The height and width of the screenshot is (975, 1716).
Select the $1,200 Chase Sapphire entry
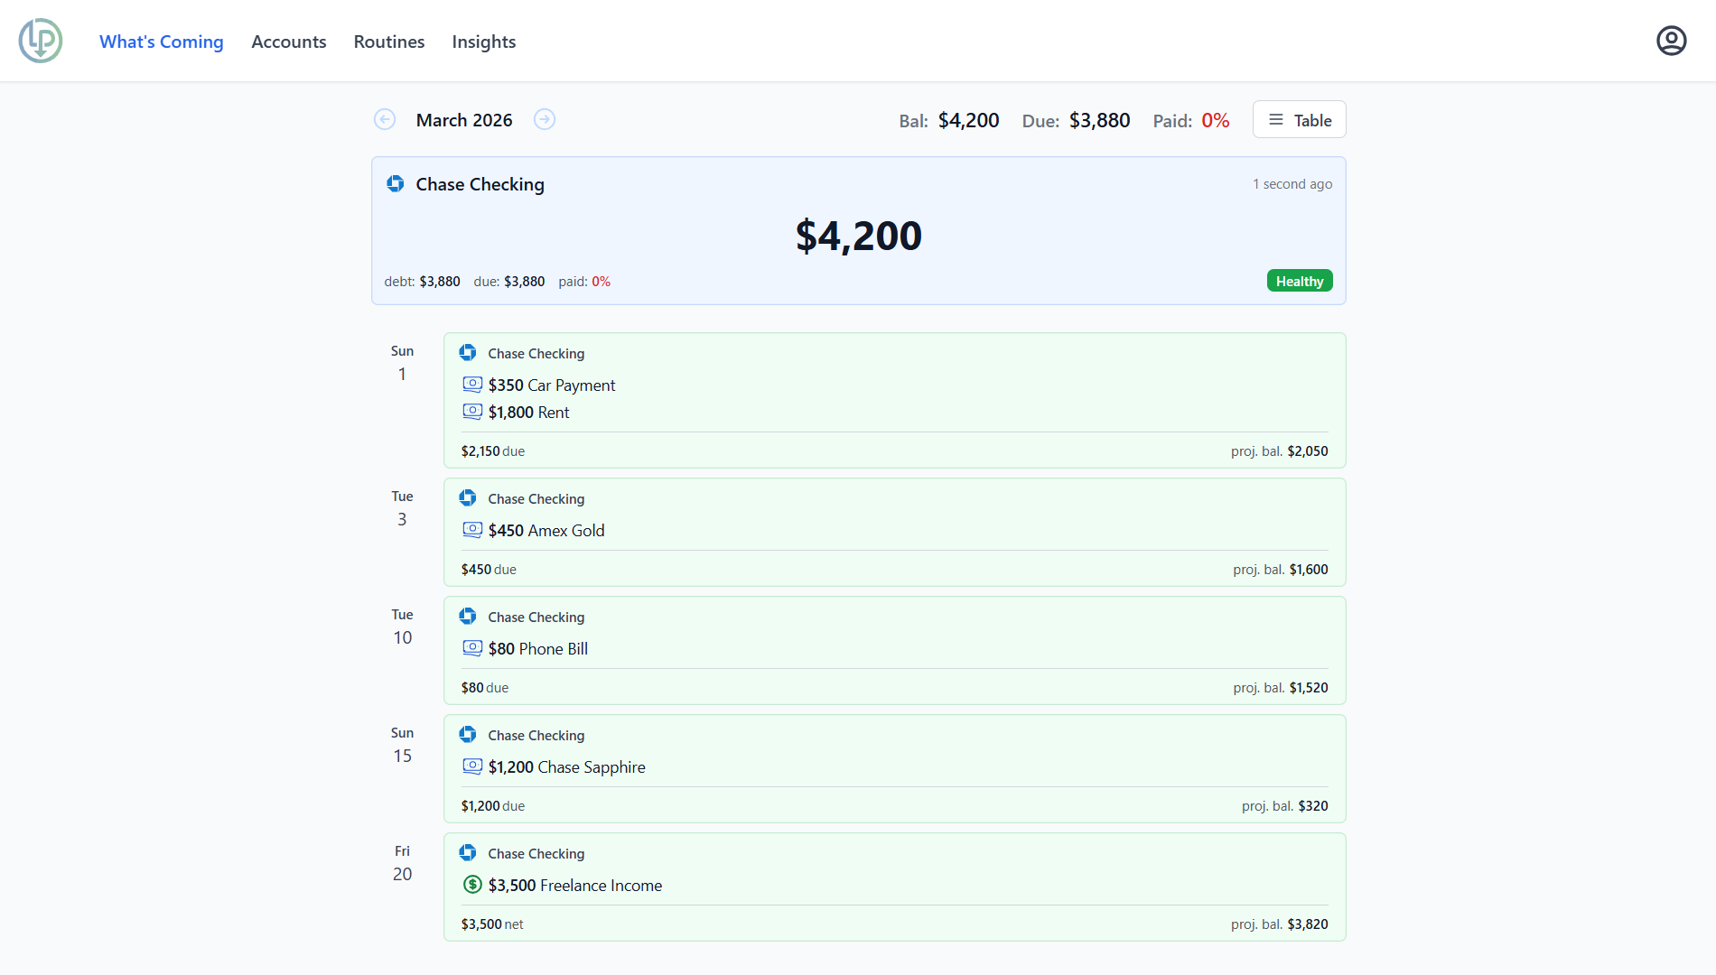[566, 766]
